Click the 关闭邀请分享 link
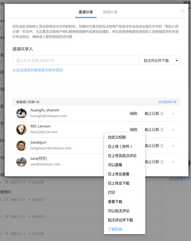Screen dimensions: 191x241 (167, 102)
